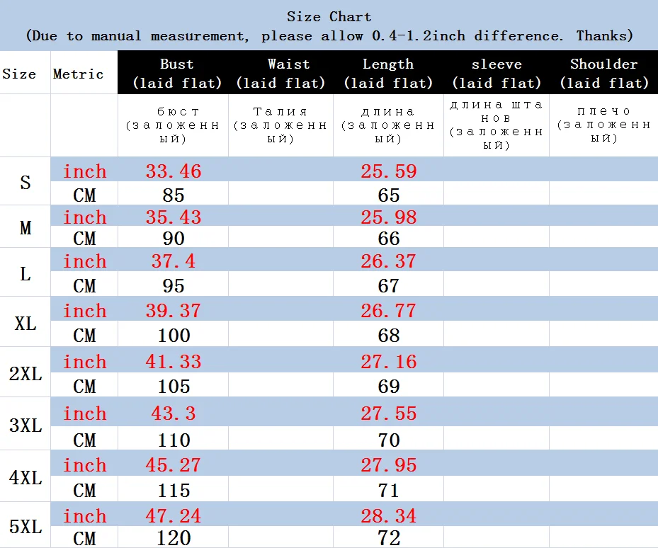This screenshot has height=548, width=658.
Task: Click length value 67 cm
Action: (x=389, y=286)
